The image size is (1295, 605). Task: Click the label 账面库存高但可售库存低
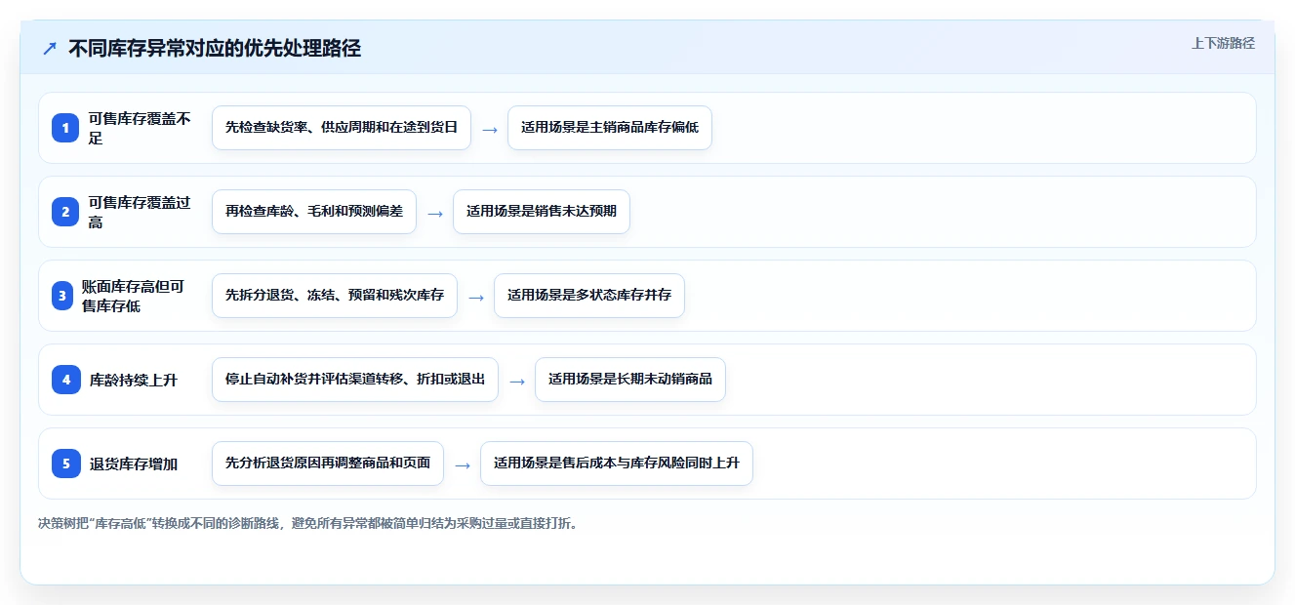pos(134,296)
